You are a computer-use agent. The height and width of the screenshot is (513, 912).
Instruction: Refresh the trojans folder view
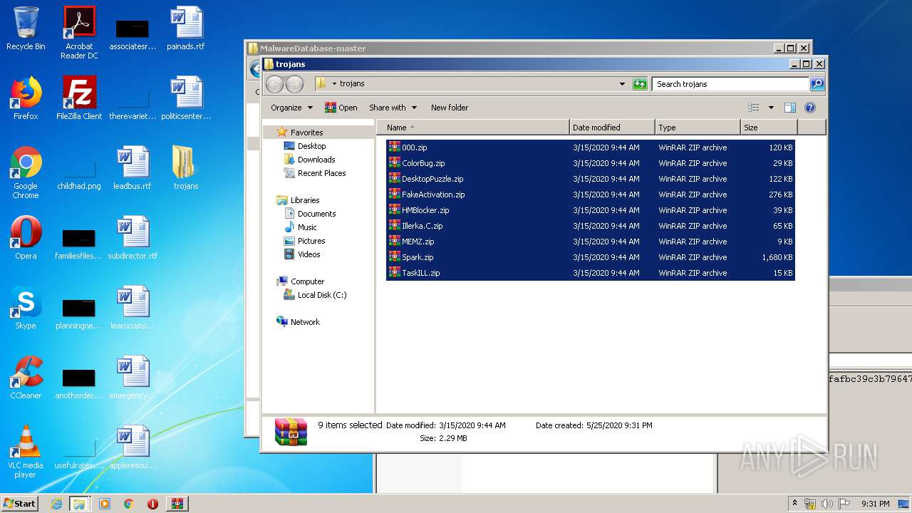[x=640, y=84]
